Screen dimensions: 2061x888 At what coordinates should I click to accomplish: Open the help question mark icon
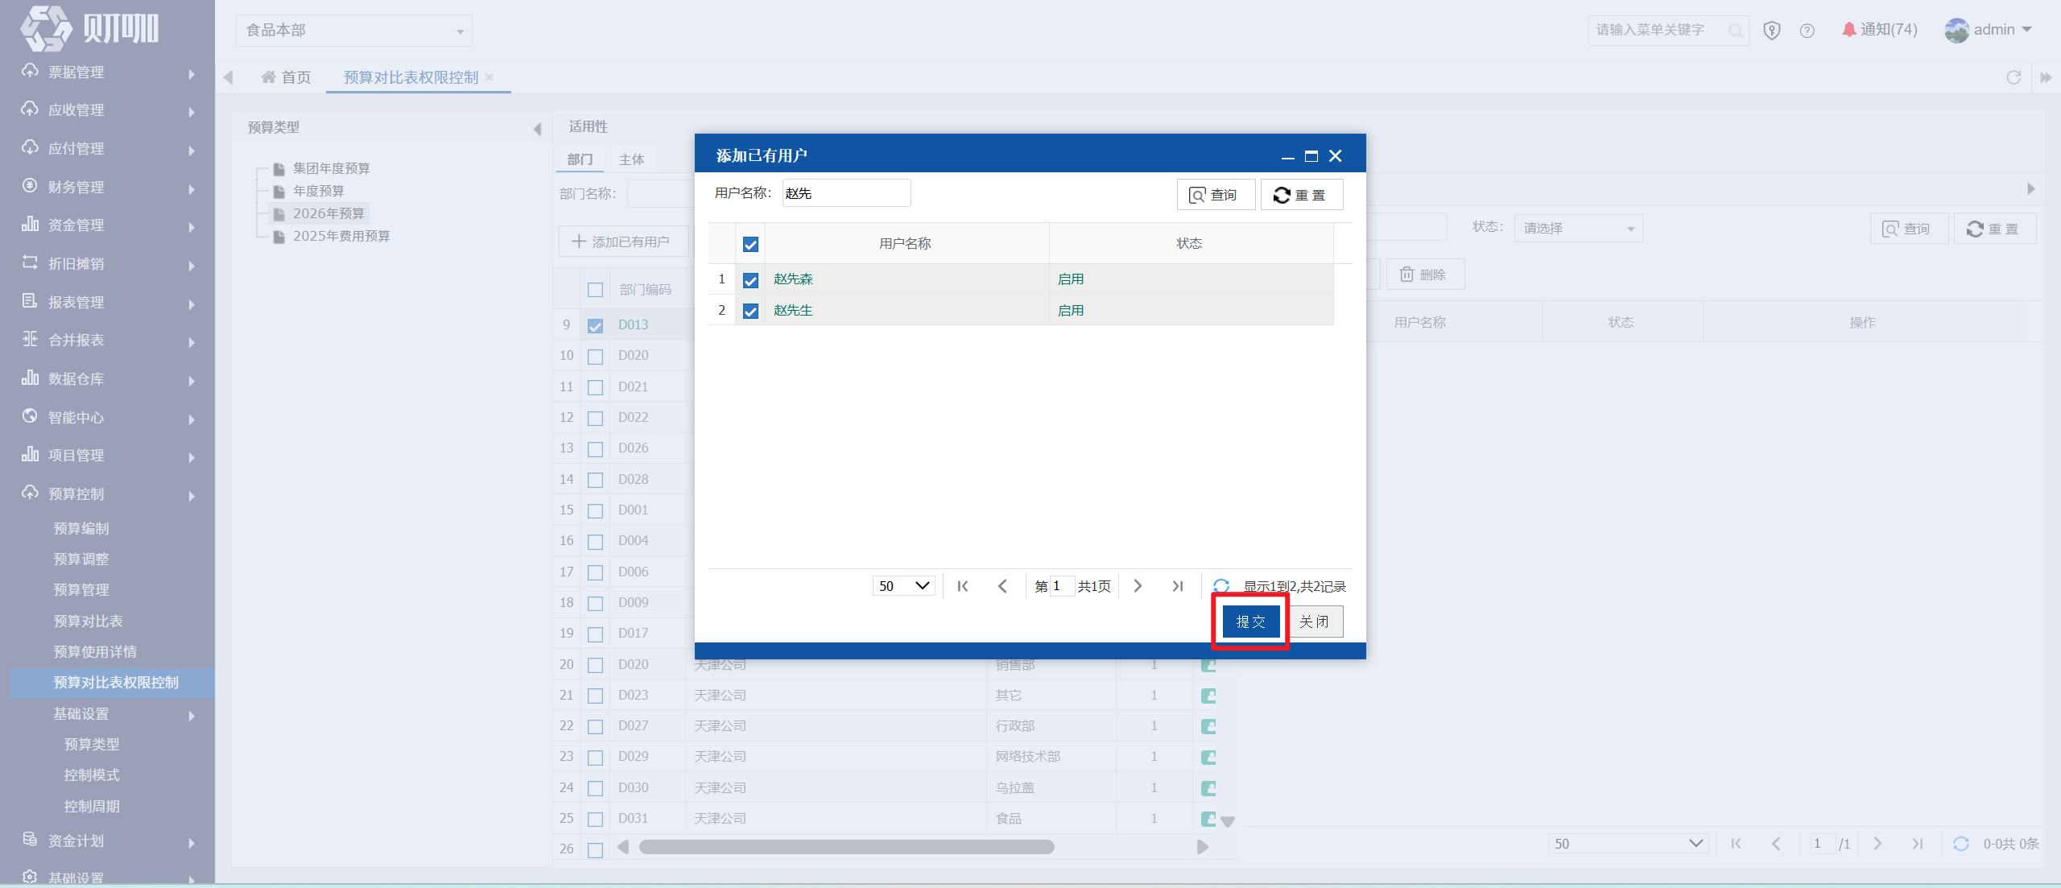click(x=1807, y=31)
